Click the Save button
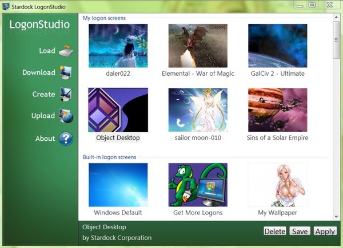Viewport: 343px width, 248px height. [300, 231]
